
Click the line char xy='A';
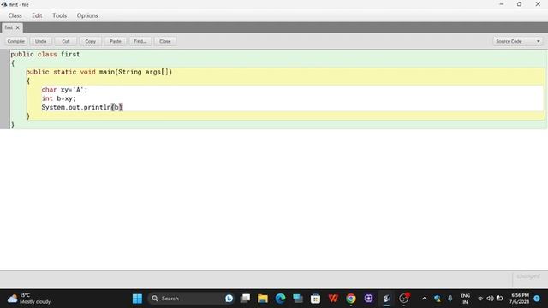click(64, 90)
